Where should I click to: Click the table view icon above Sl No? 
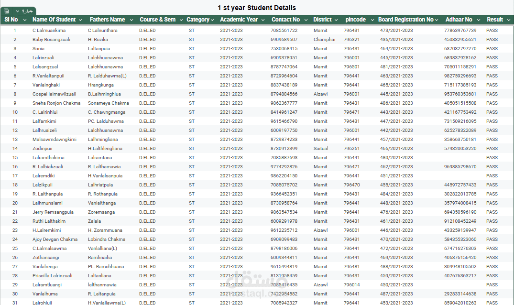tap(6, 11)
